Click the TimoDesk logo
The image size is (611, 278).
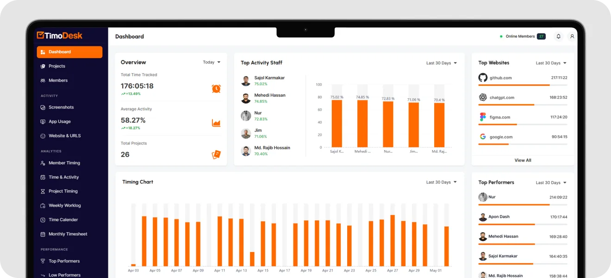tap(59, 35)
